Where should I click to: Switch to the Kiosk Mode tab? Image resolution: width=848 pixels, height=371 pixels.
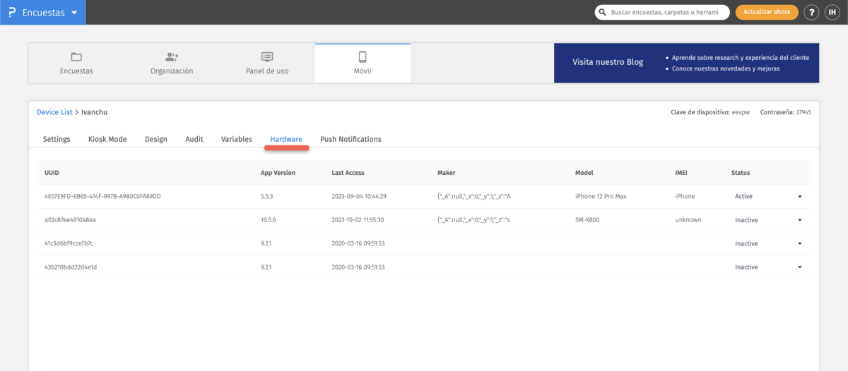coord(107,139)
